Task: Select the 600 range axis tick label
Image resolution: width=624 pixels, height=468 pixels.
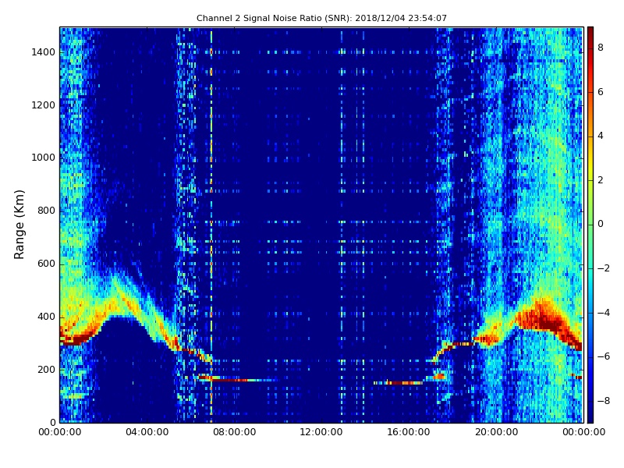Action: pyautogui.click(x=45, y=264)
